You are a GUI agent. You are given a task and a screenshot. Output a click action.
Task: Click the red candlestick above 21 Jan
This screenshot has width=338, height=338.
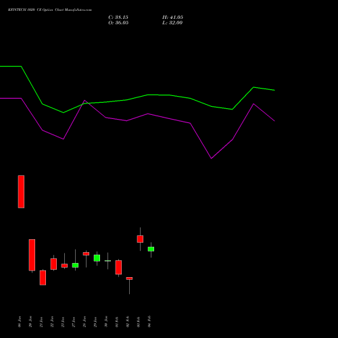click(x=43, y=278)
